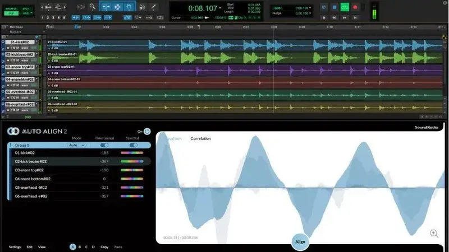
Task: Switch to the Correlation tab
Action: [x=201, y=138]
